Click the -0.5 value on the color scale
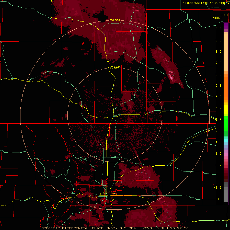The height and width of the screenshot is (230, 230). click(x=217, y=176)
